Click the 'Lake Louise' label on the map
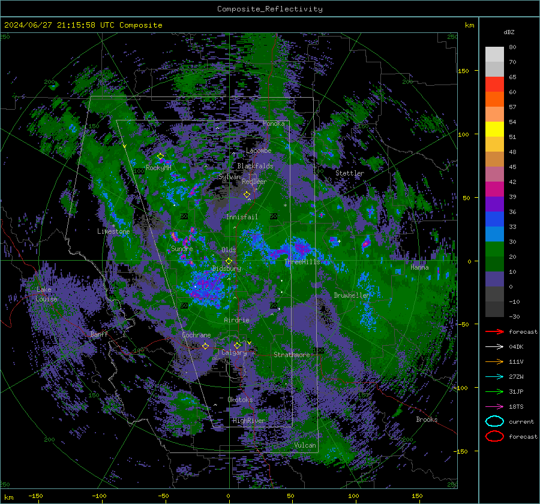 coord(46,294)
